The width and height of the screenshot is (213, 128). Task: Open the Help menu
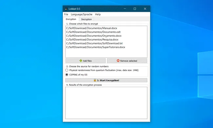[98, 14]
